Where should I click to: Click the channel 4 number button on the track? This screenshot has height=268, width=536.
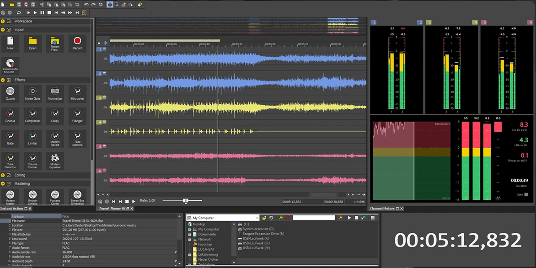tap(99, 122)
